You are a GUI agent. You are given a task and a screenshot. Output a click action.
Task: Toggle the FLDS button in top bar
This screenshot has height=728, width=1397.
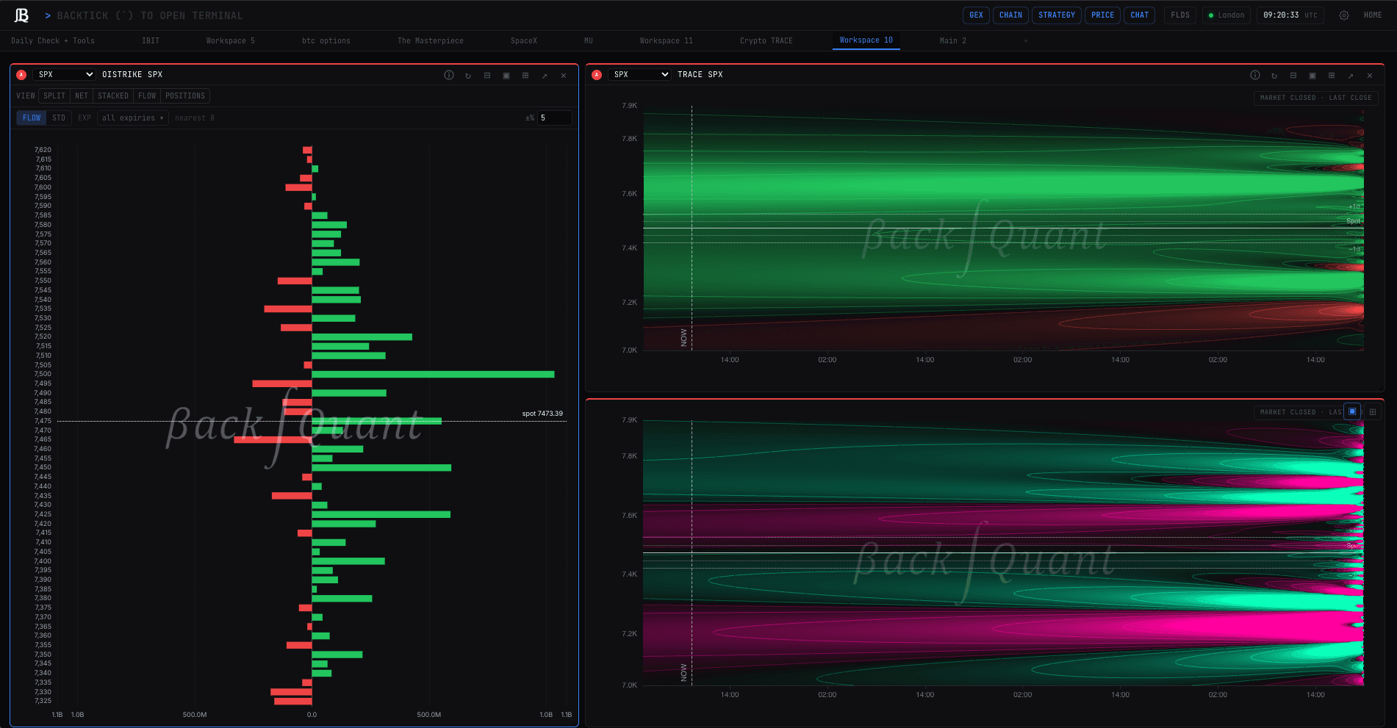point(1180,15)
